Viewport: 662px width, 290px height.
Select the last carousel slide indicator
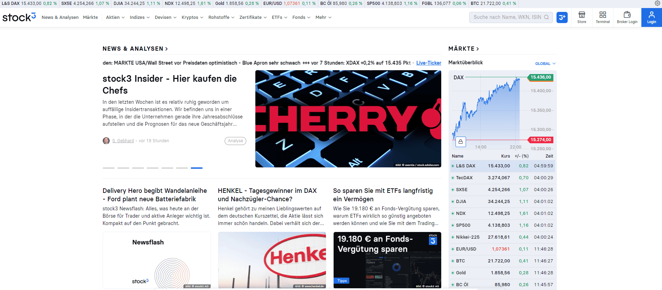(x=197, y=168)
